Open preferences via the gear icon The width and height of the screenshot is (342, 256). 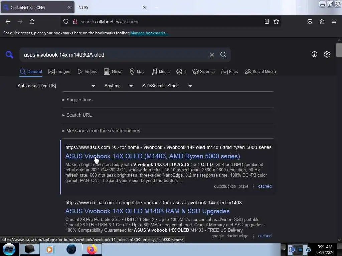tap(327, 54)
